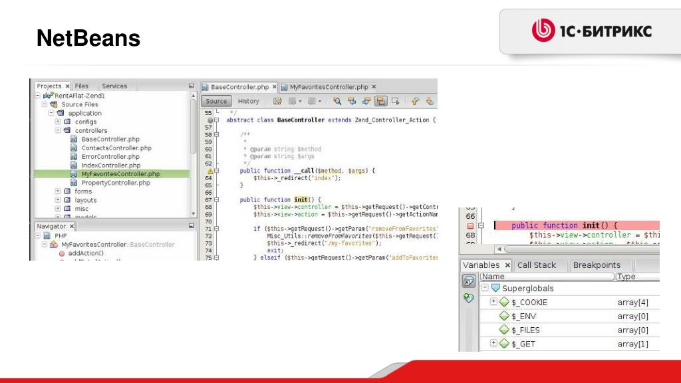The image size is (681, 383).
Task: Click the Projects tree scroll-up arrow
Action: [x=194, y=96]
